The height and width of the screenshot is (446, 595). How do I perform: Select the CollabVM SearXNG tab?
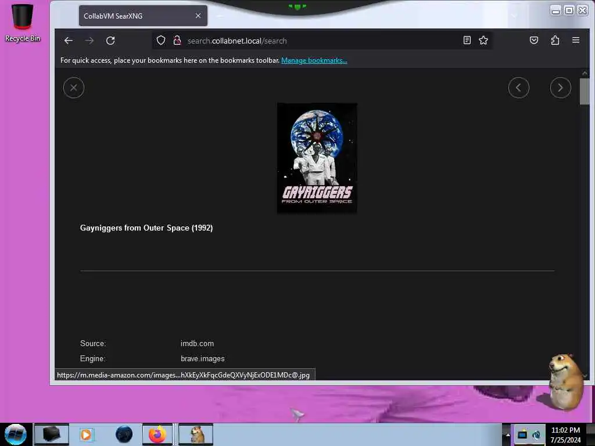pyautogui.click(x=143, y=16)
